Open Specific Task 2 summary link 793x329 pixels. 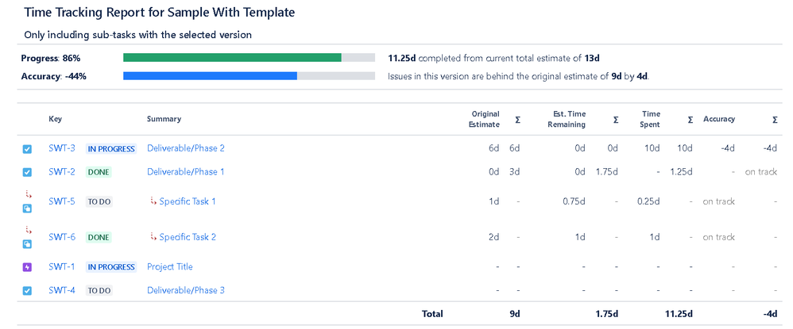pyautogui.click(x=188, y=237)
